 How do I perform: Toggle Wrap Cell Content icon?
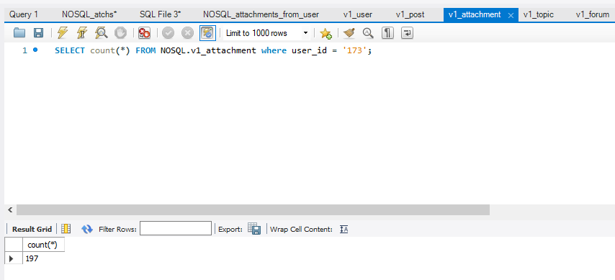point(344,229)
